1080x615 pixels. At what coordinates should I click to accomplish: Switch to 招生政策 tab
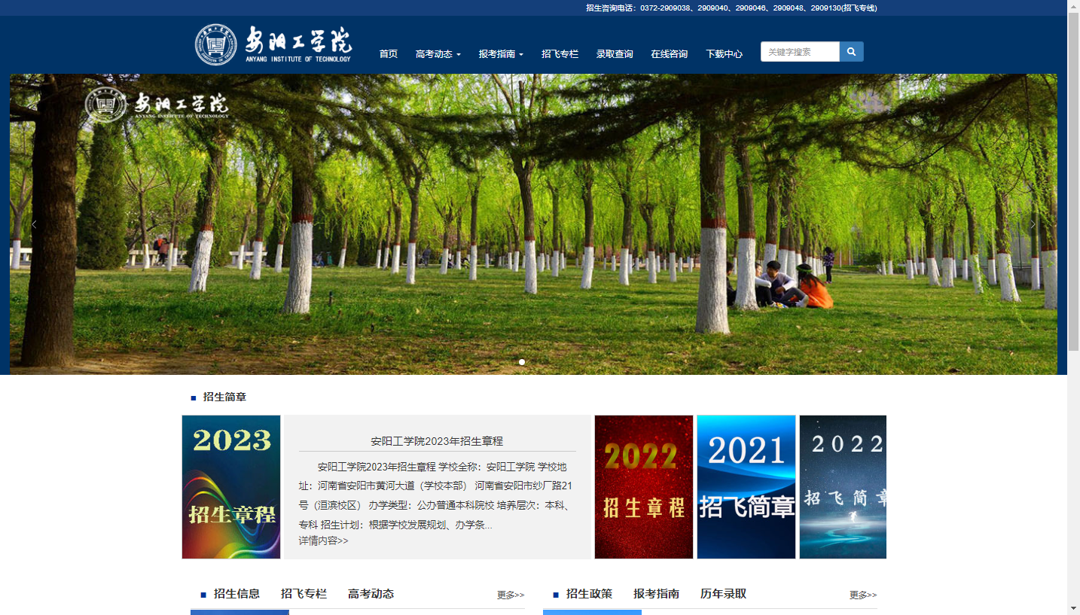(589, 594)
